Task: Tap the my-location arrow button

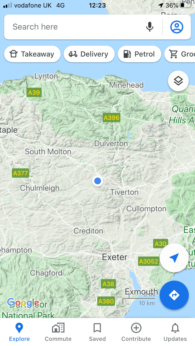Action: (x=174, y=258)
